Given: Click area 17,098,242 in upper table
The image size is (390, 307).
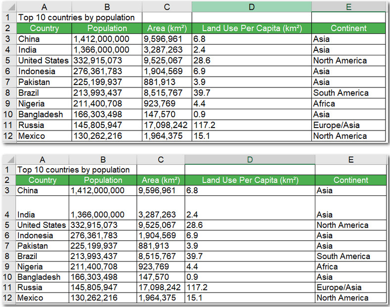Looking at the screenshot, I should 167,125.
